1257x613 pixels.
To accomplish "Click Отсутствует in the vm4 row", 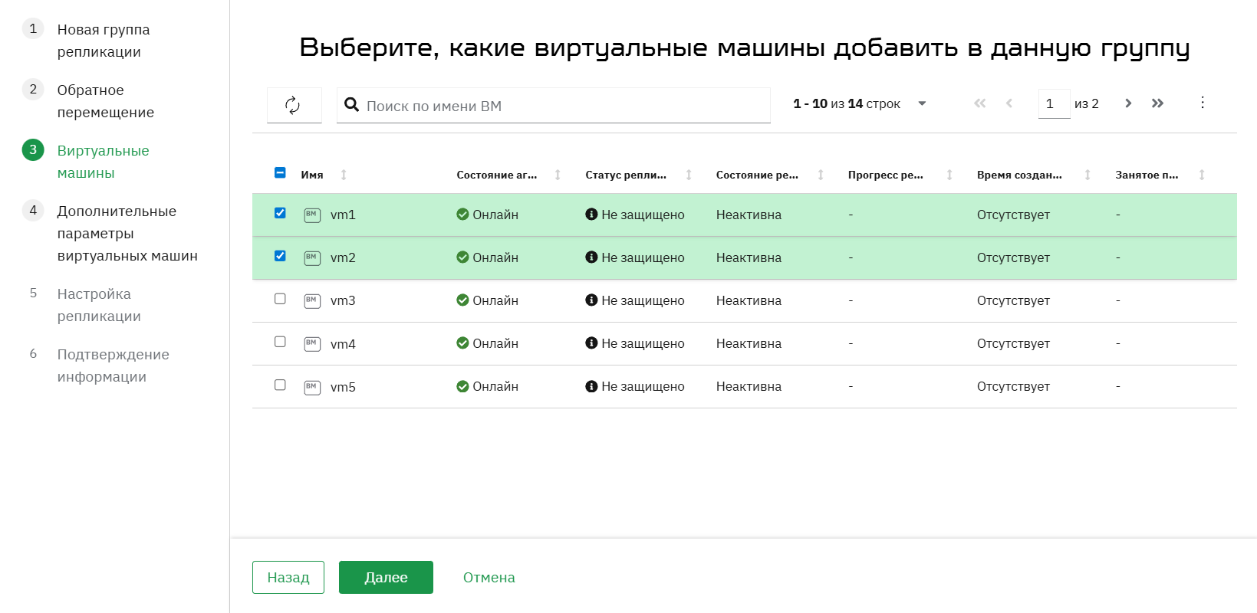I will point(1013,343).
